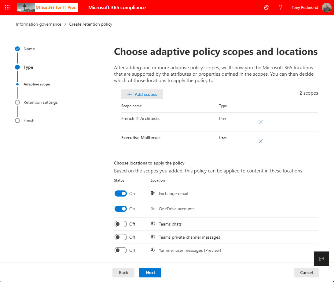Navigate to Information governance breadcrumb
The image size is (334, 282).
(x=39, y=24)
